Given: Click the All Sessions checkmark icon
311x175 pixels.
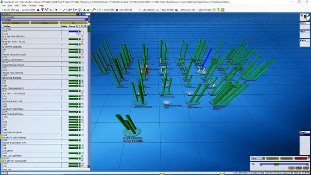Looking at the screenshot, I should click(193, 10).
